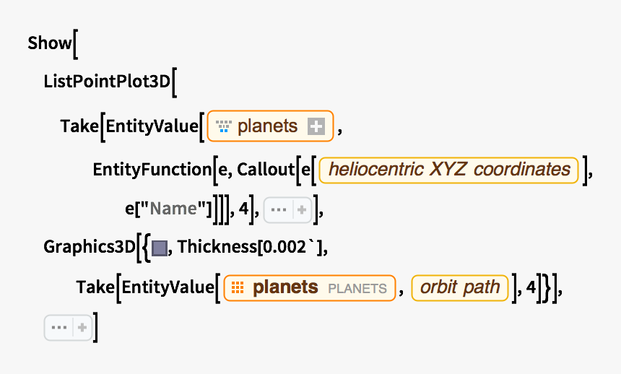Open the gray-blue color swatch in Graphics3D
The image size is (621, 374).
coord(160,248)
